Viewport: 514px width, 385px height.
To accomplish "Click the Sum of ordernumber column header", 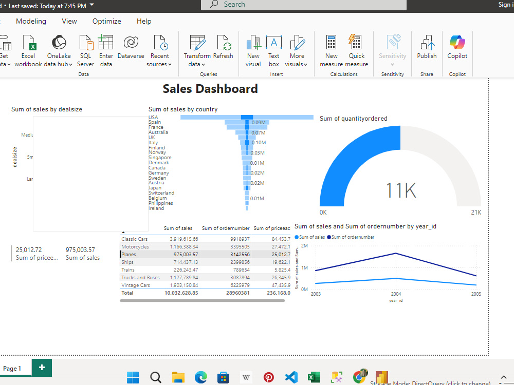I will pyautogui.click(x=226, y=228).
